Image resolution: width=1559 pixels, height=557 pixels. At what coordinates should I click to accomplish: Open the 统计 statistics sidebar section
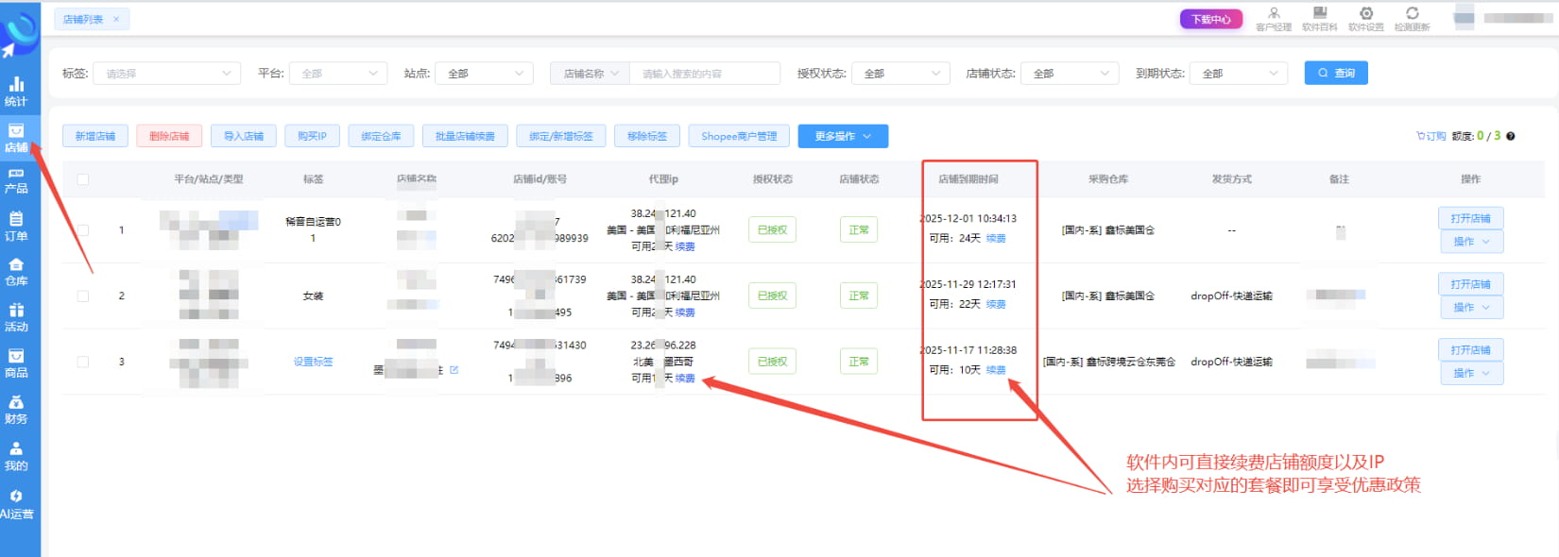click(16, 92)
